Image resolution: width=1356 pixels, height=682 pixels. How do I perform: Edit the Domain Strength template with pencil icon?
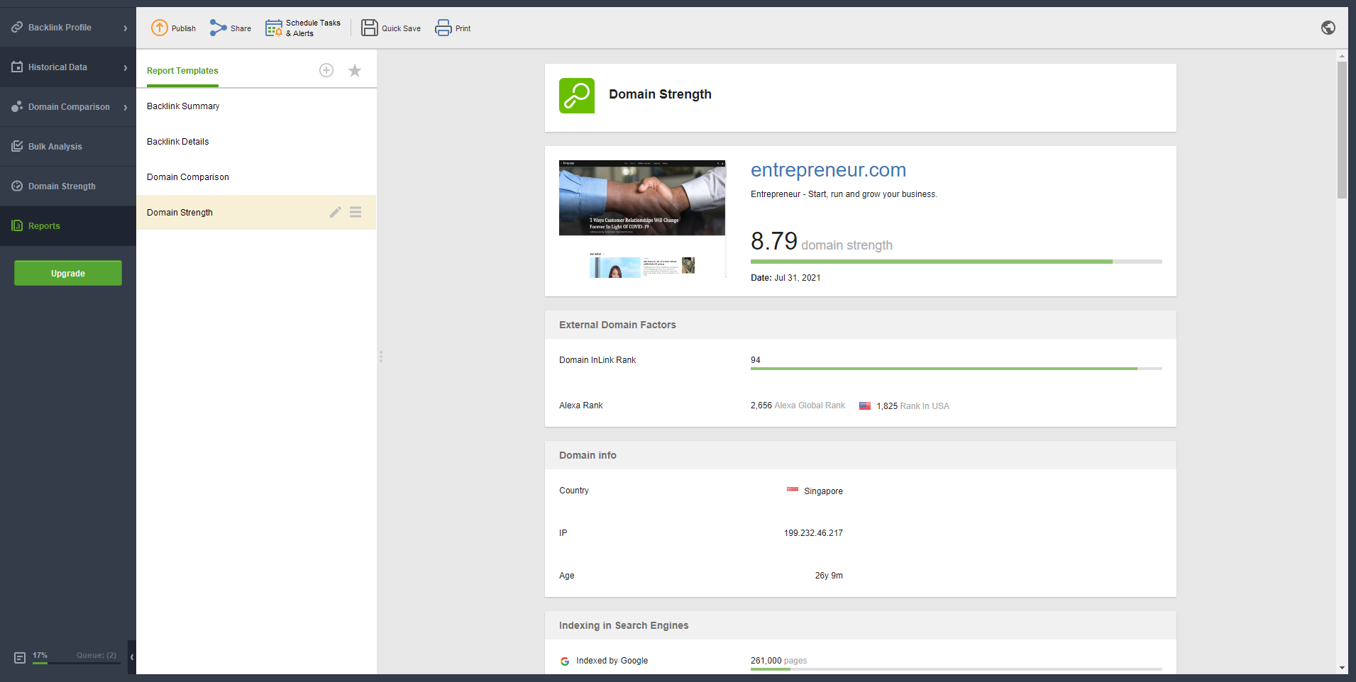click(336, 212)
